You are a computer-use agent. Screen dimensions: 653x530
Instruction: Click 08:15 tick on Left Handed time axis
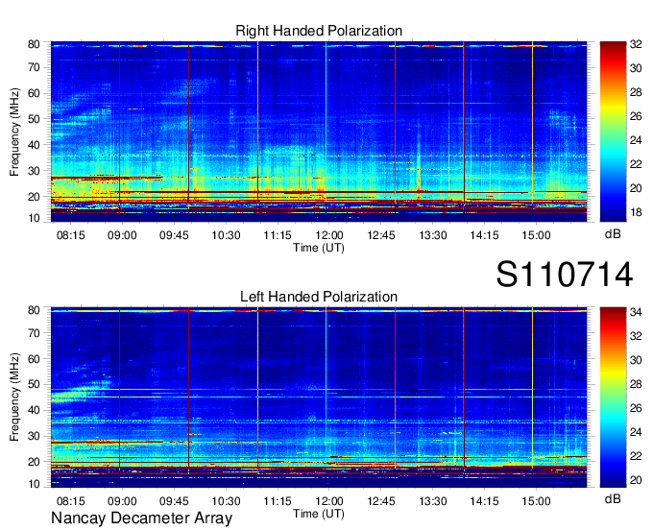[x=70, y=501]
